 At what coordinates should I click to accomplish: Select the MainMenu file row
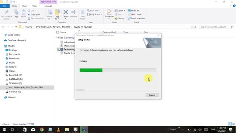point(67,46)
